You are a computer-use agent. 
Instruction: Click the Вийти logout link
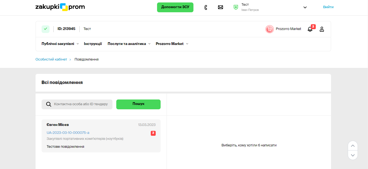pos(328,7)
